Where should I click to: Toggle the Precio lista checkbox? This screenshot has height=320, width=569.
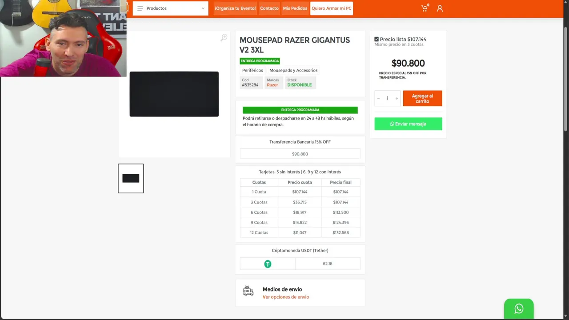click(x=377, y=39)
